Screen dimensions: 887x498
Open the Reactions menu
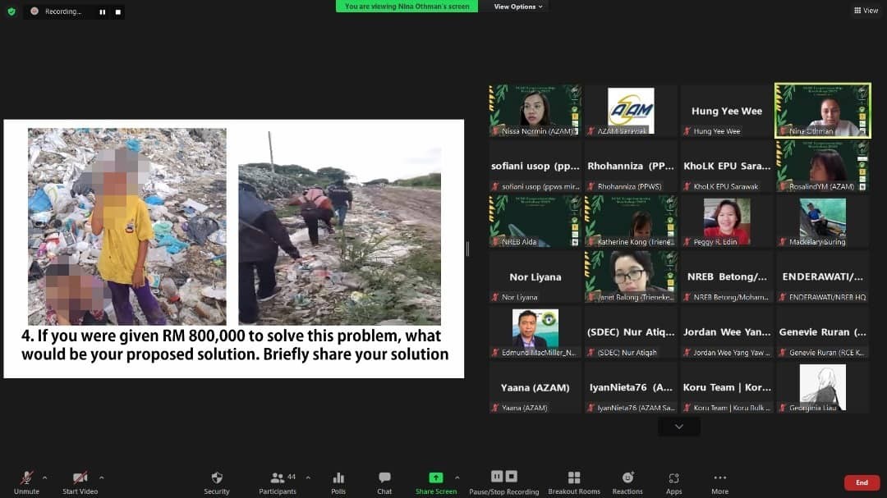[627, 478]
